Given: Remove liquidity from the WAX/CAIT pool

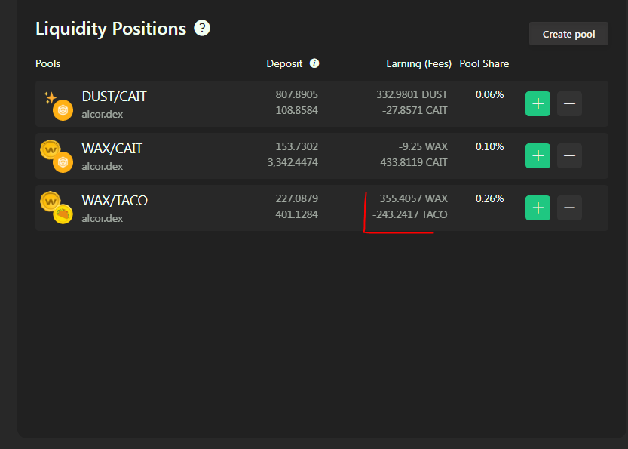Looking at the screenshot, I should 569,155.
